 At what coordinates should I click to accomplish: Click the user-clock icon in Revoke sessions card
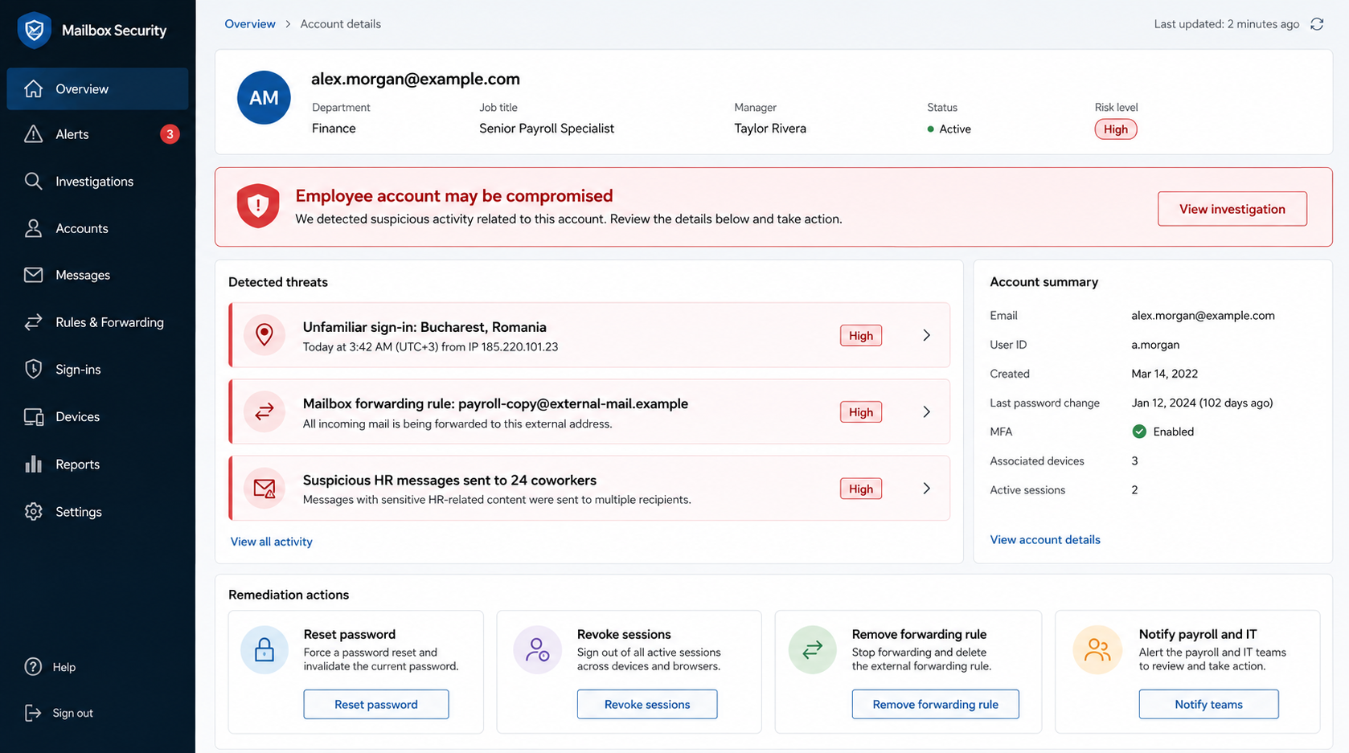pyautogui.click(x=537, y=649)
